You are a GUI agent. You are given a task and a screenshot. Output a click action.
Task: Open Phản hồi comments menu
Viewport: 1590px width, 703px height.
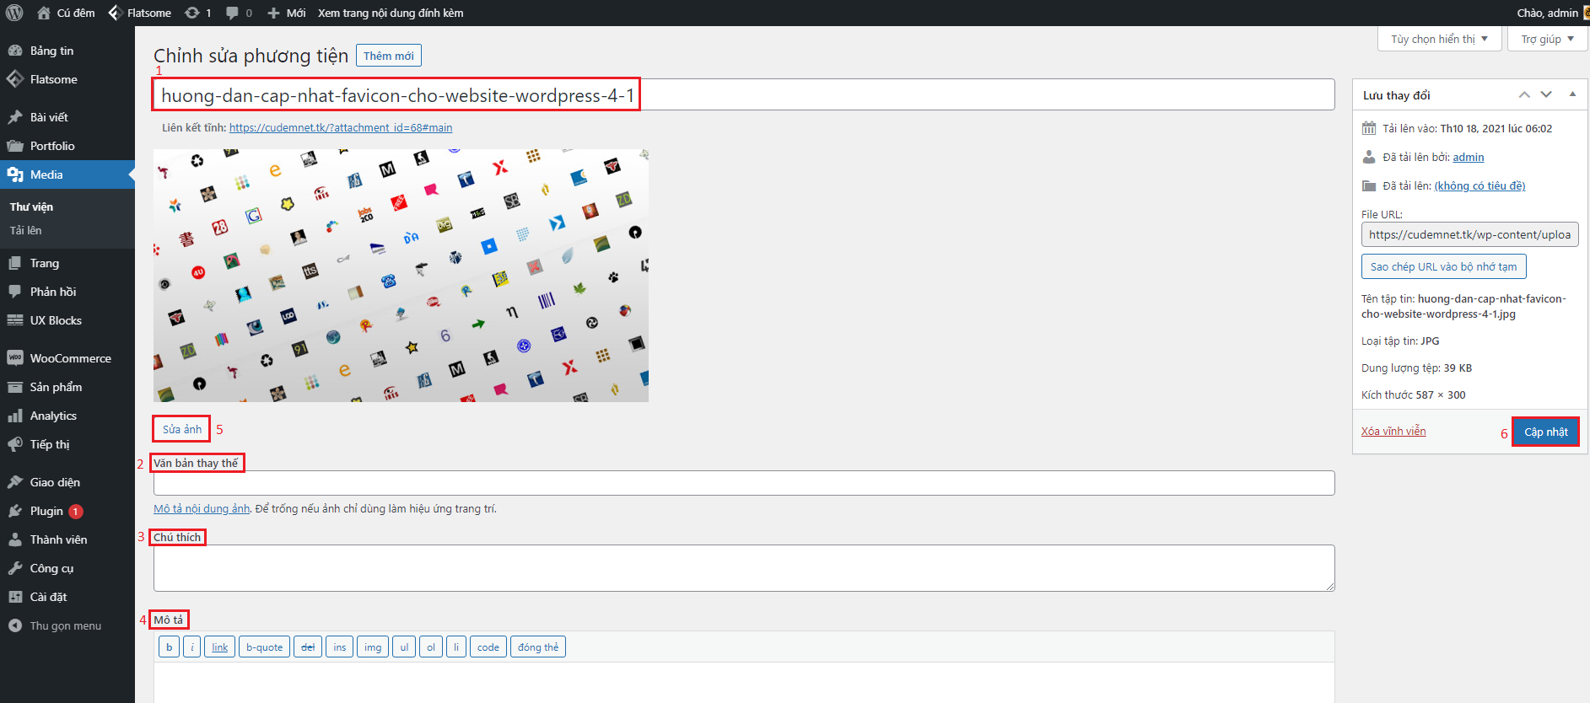click(x=67, y=292)
